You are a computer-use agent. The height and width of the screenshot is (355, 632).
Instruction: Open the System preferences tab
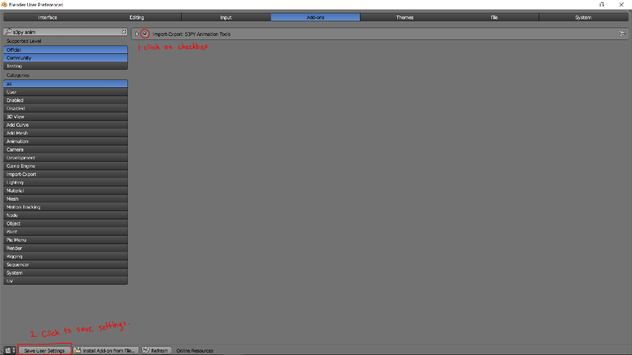point(584,17)
